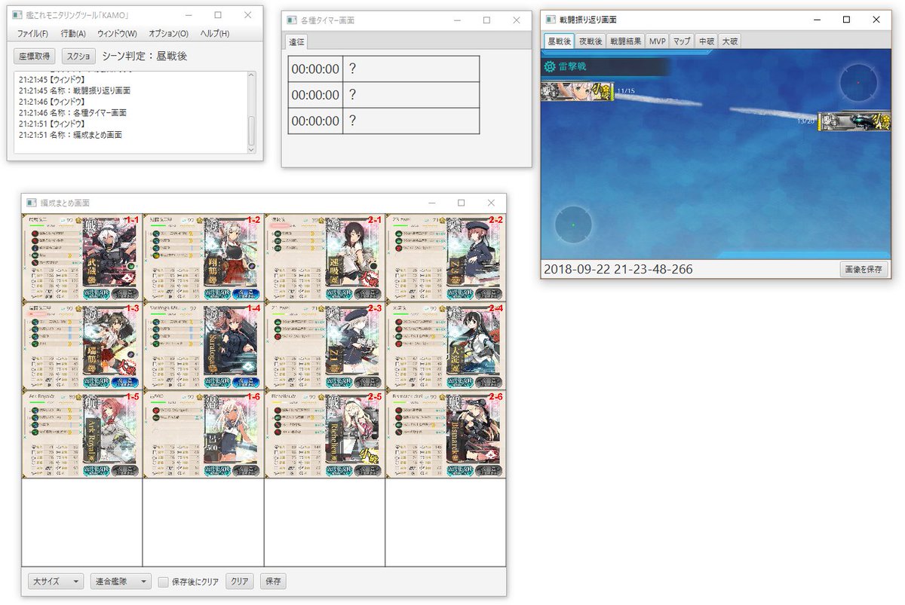
Task: Click ship card 2-5 Richelieu
Action: coord(324,434)
